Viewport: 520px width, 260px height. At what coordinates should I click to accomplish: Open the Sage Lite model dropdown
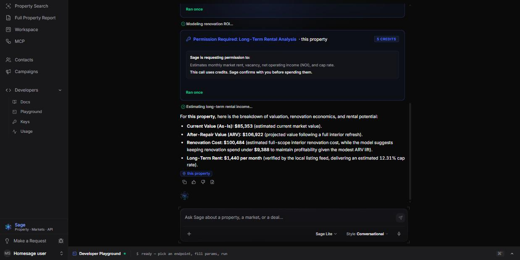326,234
